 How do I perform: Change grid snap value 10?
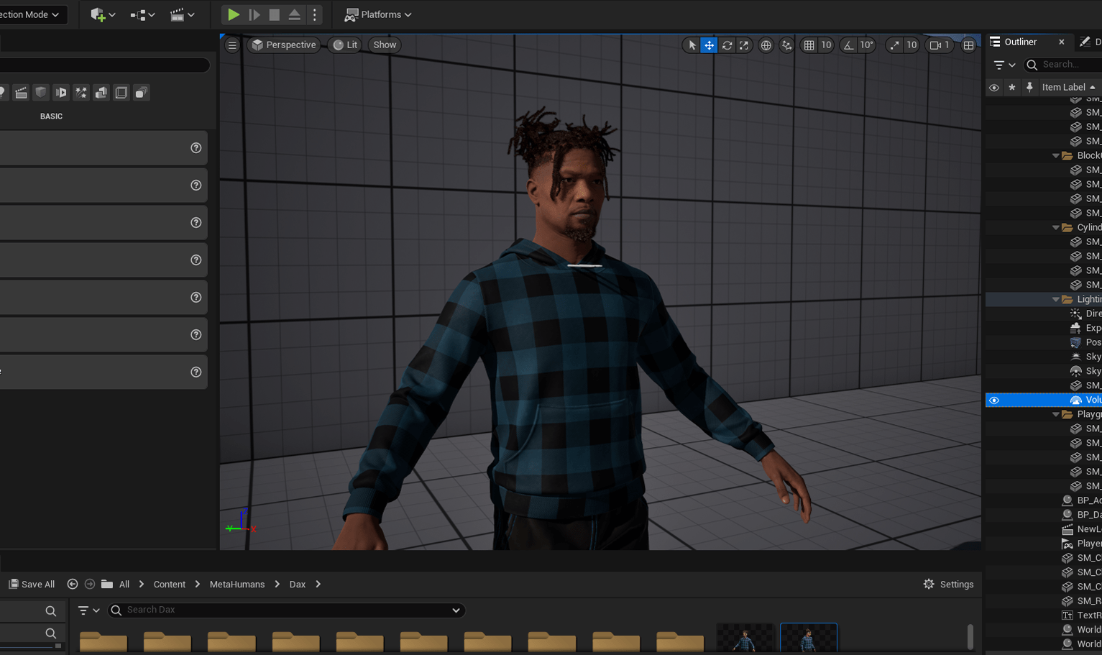pyautogui.click(x=826, y=45)
